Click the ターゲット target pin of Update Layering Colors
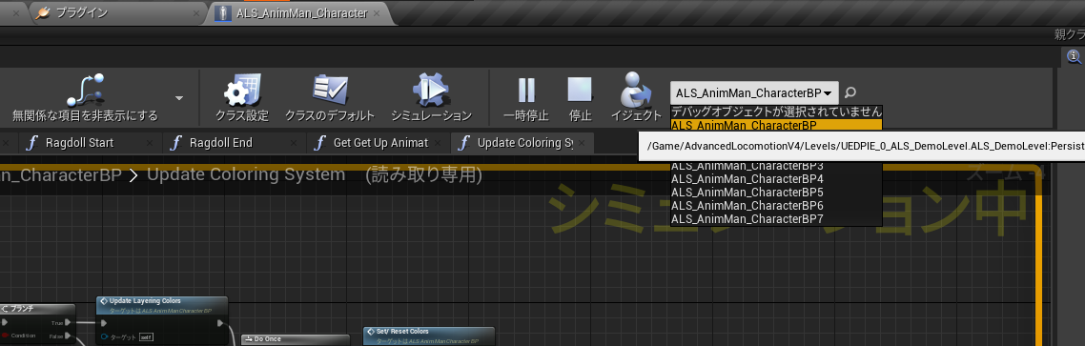Image resolution: width=1085 pixels, height=346 pixels. click(105, 337)
